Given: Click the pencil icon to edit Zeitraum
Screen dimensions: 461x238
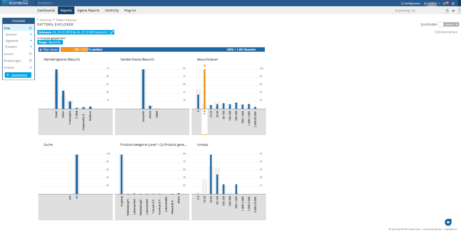Looking at the screenshot, I should pyautogui.click(x=112, y=32).
